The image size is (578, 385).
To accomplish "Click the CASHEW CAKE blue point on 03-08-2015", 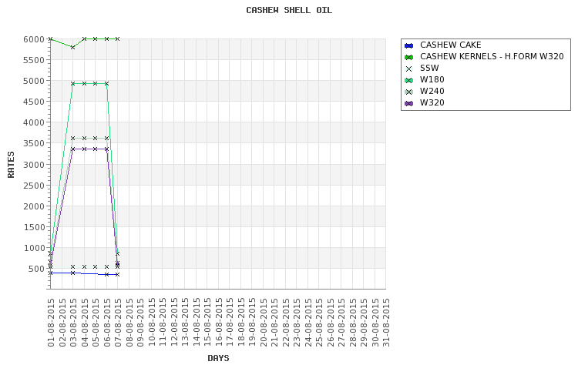I will coord(73,273).
